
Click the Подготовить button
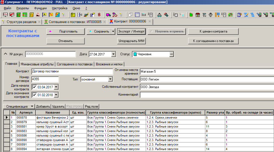pos(65,31)
